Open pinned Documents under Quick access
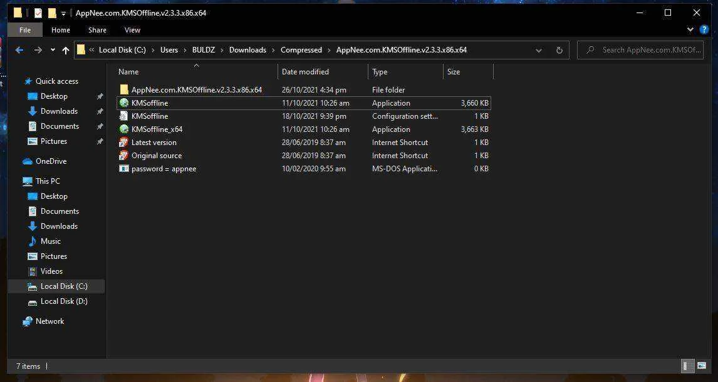Image resolution: width=718 pixels, height=382 pixels. pyautogui.click(x=60, y=126)
